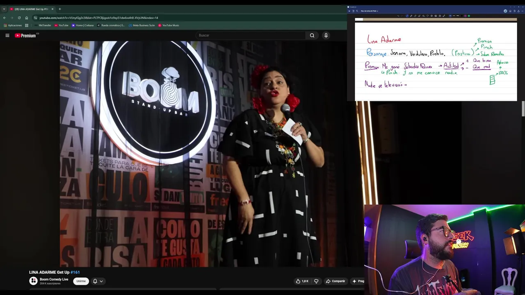The width and height of the screenshot is (525, 295).
Task: Focus the Buscar search field
Action: [x=250, y=35]
